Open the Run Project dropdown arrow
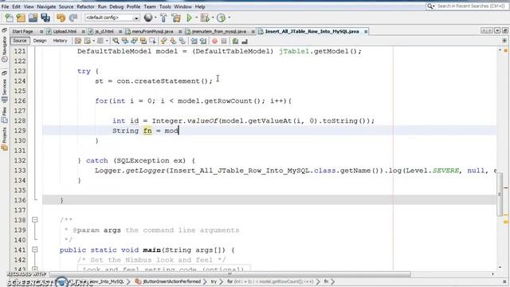This screenshot has height=287, width=510. click(196, 18)
